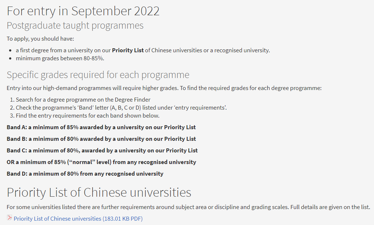Click the PDF file icon beside Priority List link
This screenshot has width=374, height=225.
coord(9,218)
